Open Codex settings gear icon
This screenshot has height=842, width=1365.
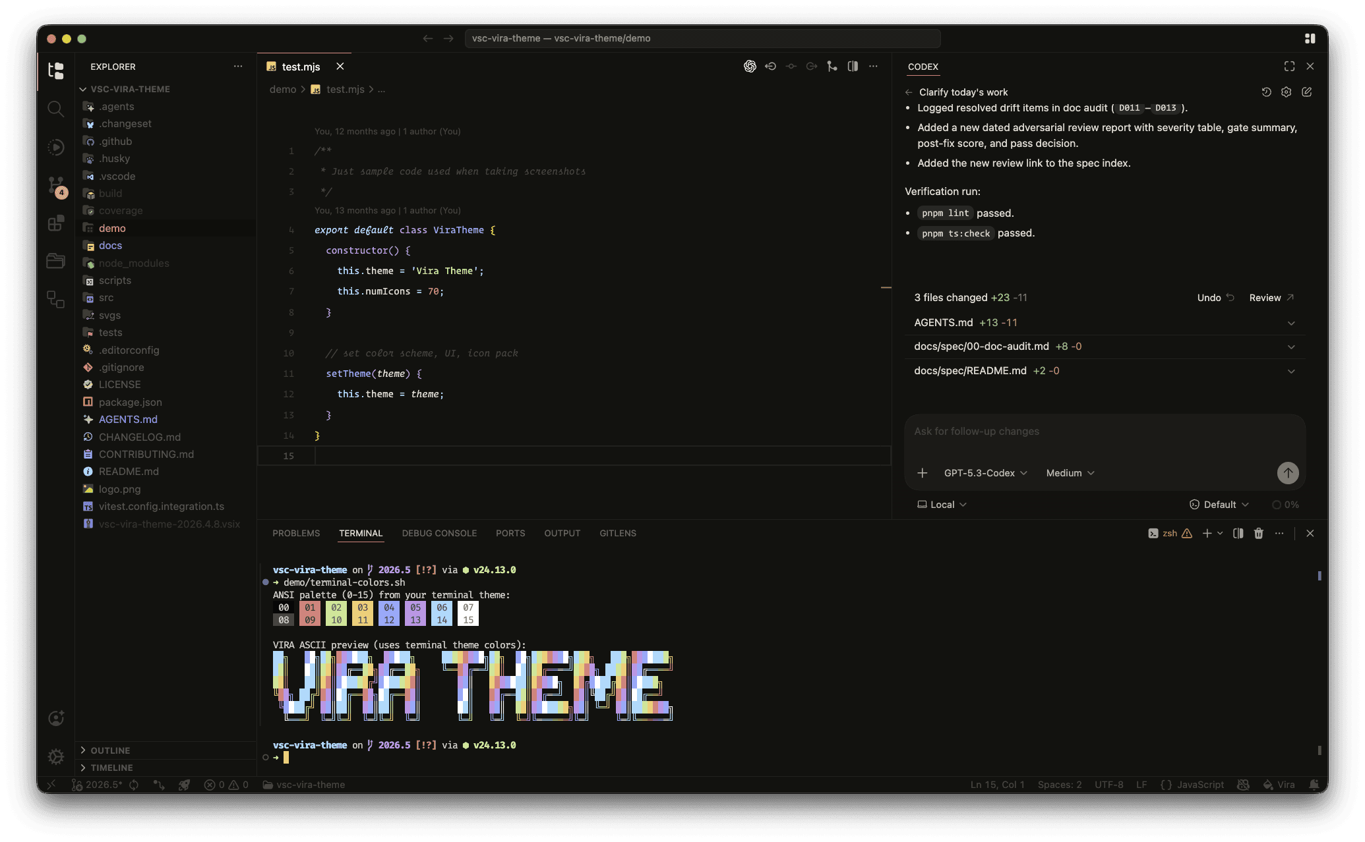(1286, 92)
